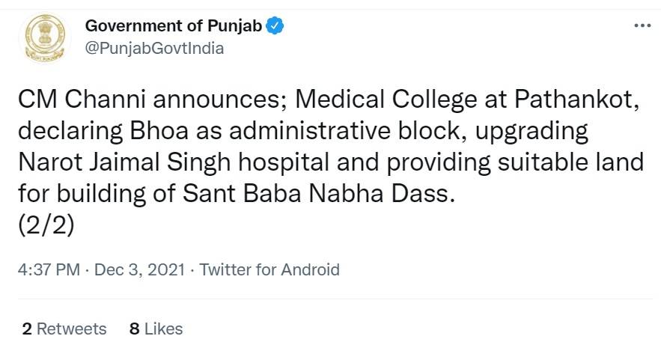This screenshot has width=661, height=348.
Task: Click the word Bhoa in the tweet
Action: [148, 132]
